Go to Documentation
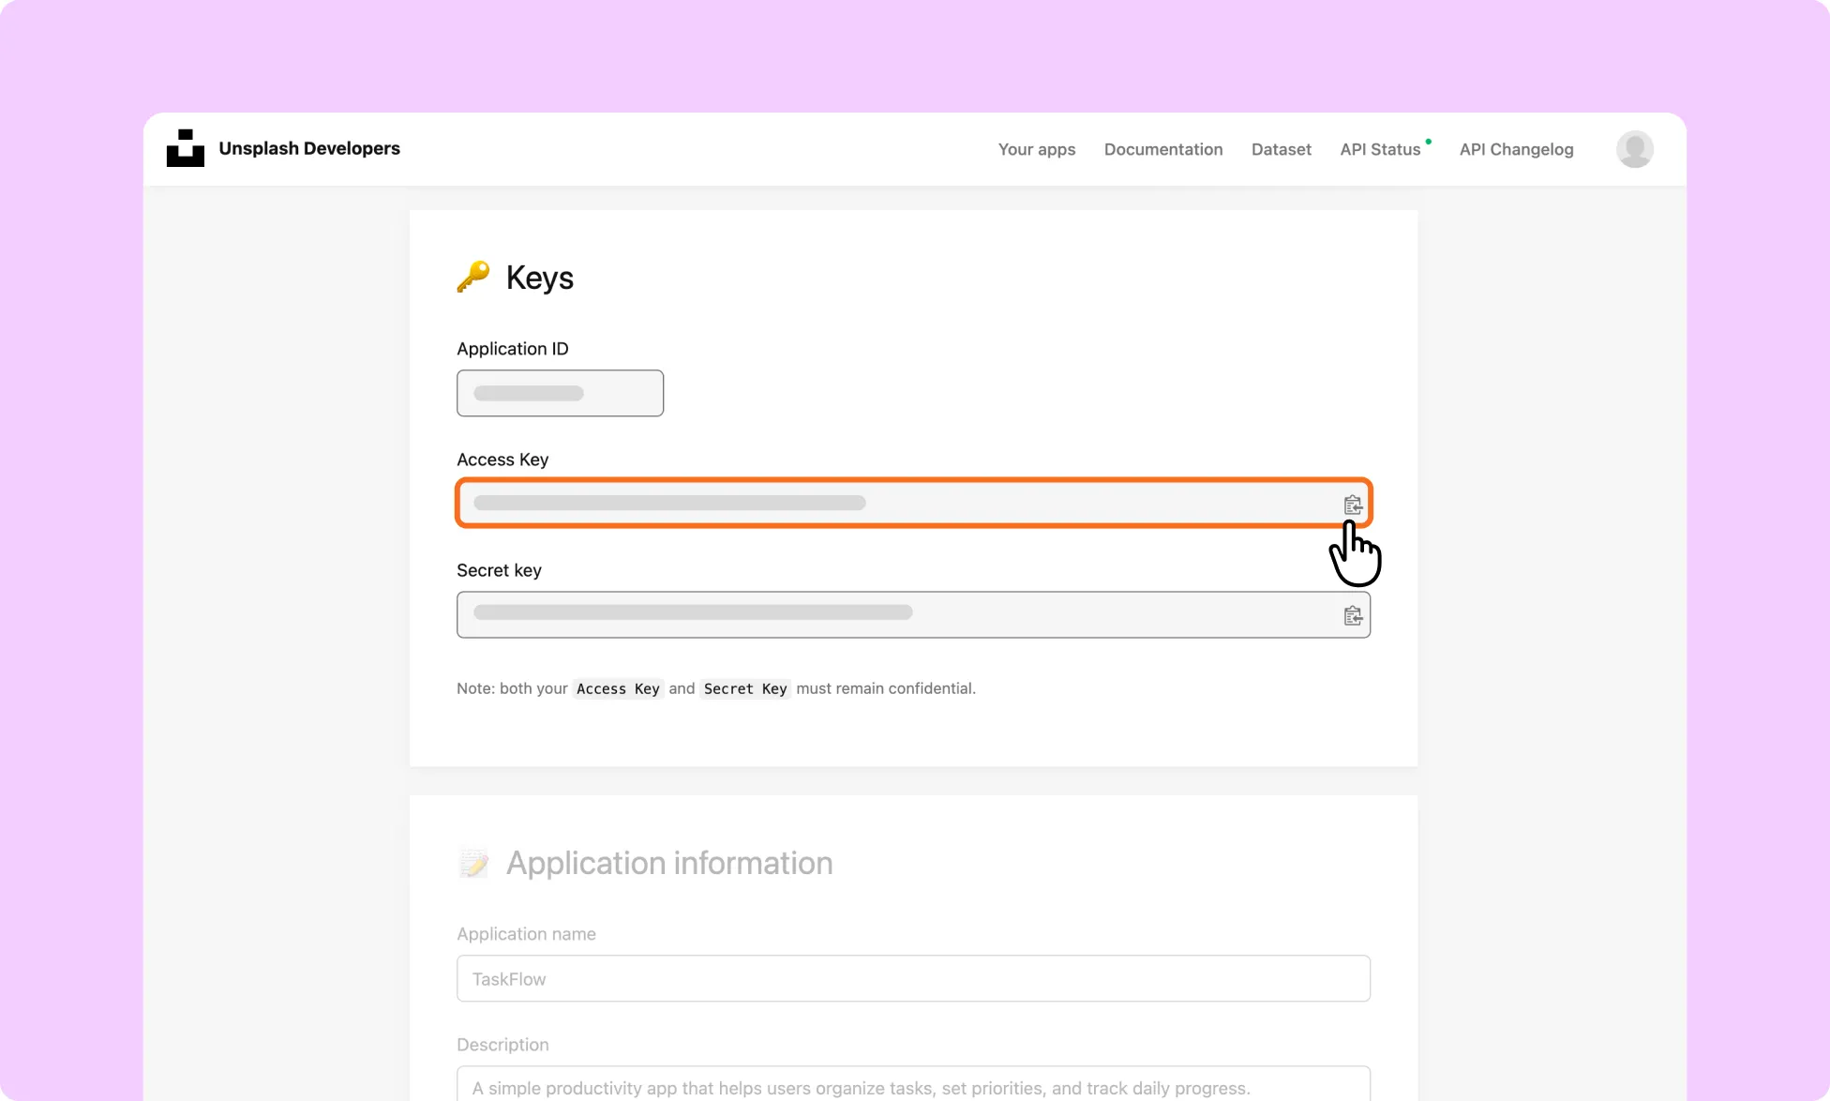The height and width of the screenshot is (1101, 1830). point(1162,149)
